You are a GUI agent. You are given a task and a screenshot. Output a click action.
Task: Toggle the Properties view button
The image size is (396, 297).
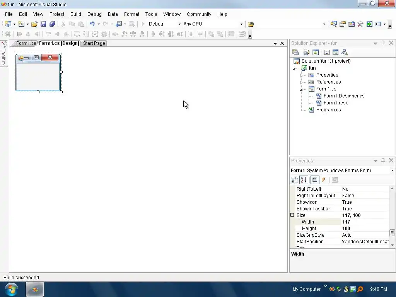[x=315, y=180]
